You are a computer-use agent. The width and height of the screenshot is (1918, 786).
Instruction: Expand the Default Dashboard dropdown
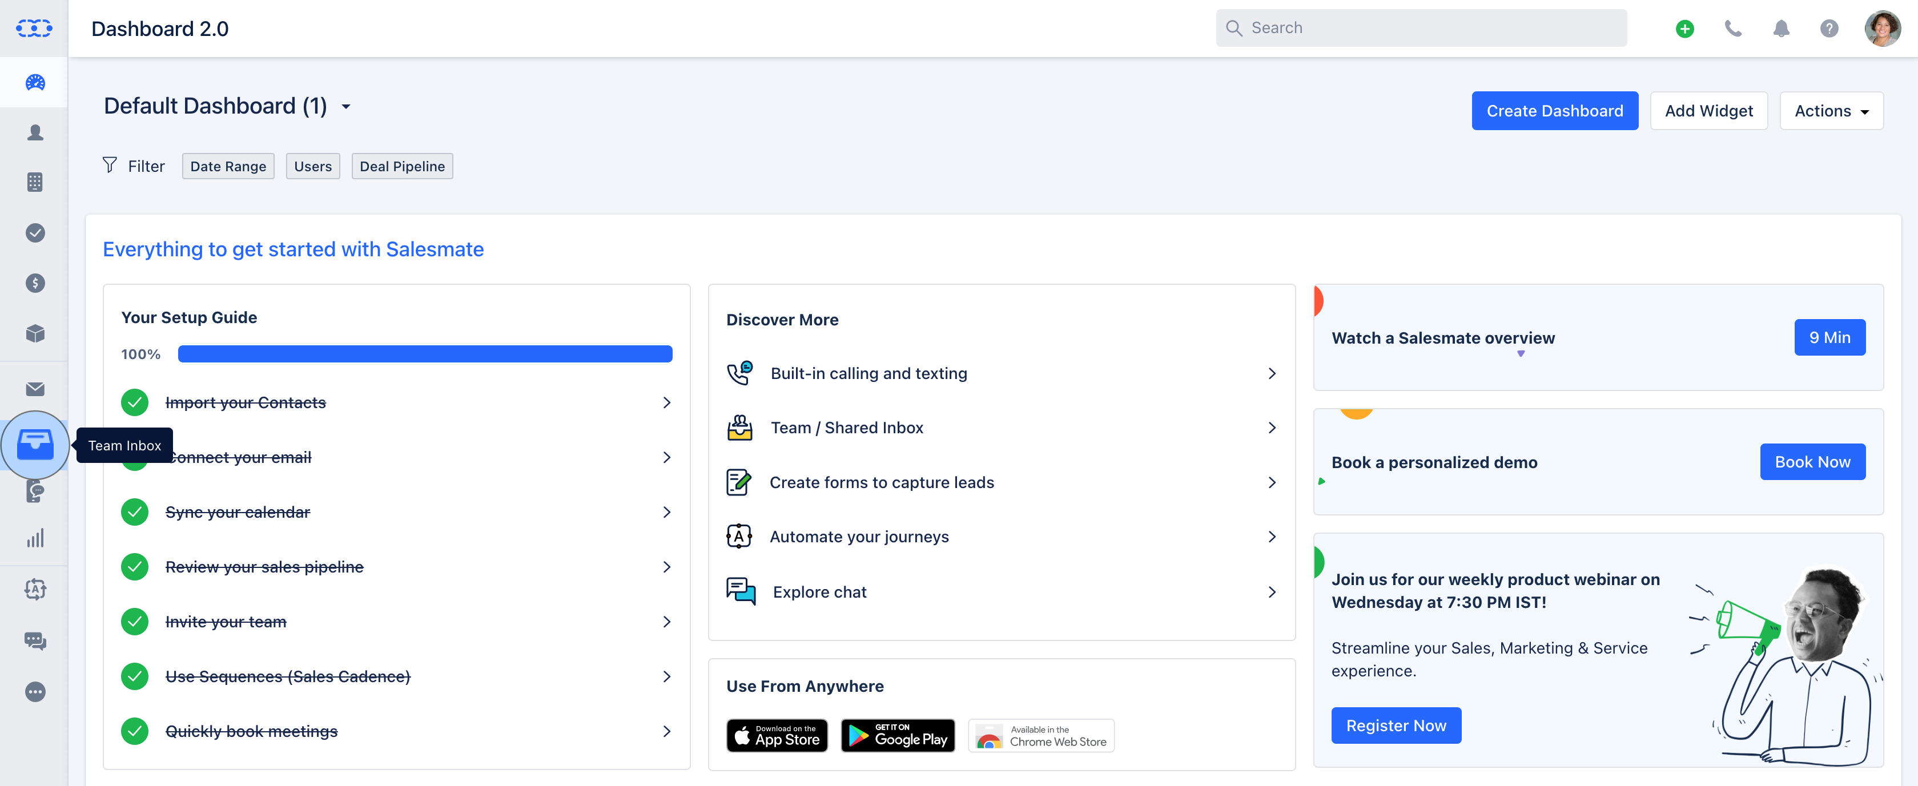click(x=345, y=106)
